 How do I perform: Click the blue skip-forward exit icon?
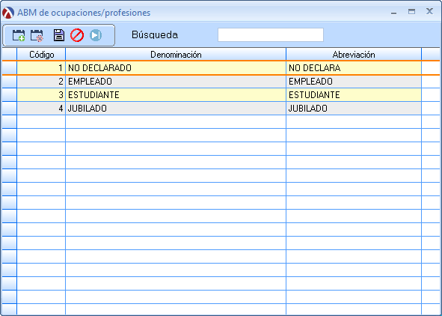click(96, 35)
